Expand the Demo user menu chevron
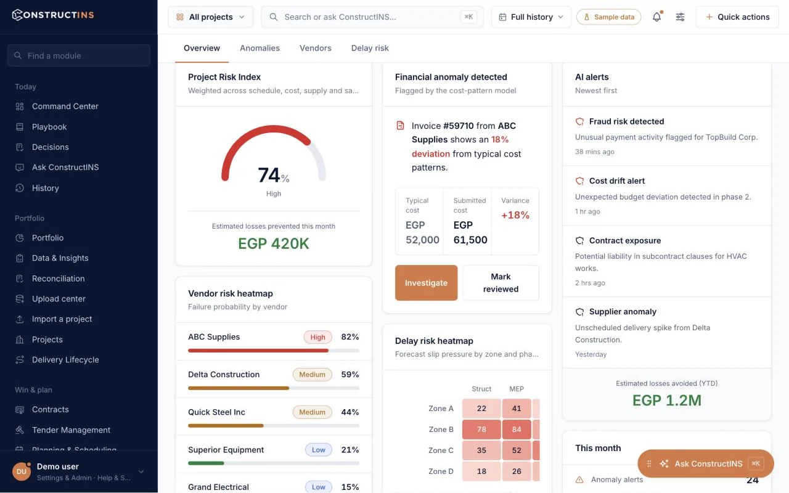This screenshot has width=789, height=493. (141, 472)
